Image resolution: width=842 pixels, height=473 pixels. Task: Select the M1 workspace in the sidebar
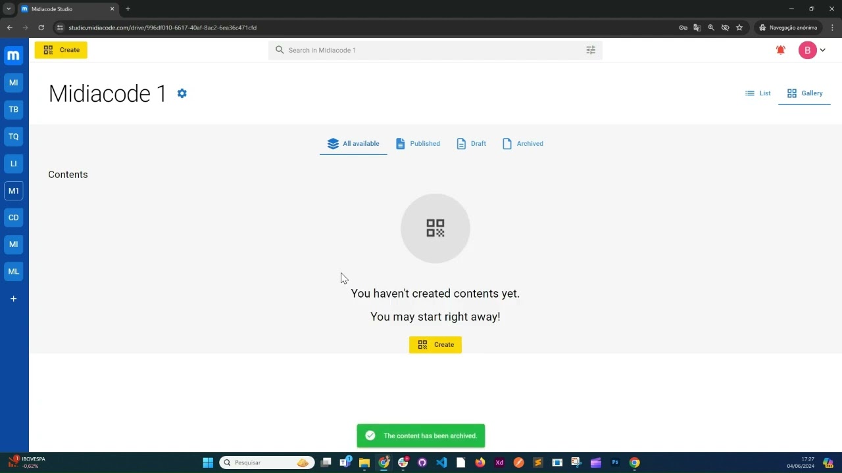(13, 191)
